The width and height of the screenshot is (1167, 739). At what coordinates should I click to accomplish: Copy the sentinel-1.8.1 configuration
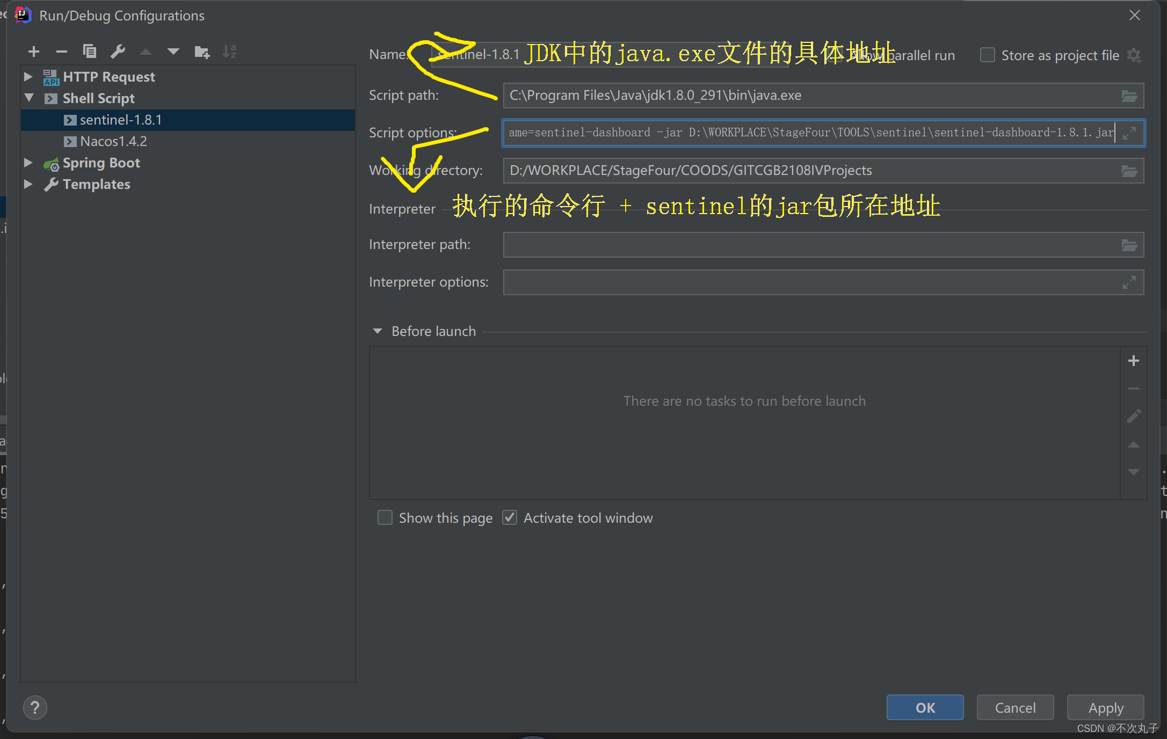[90, 52]
